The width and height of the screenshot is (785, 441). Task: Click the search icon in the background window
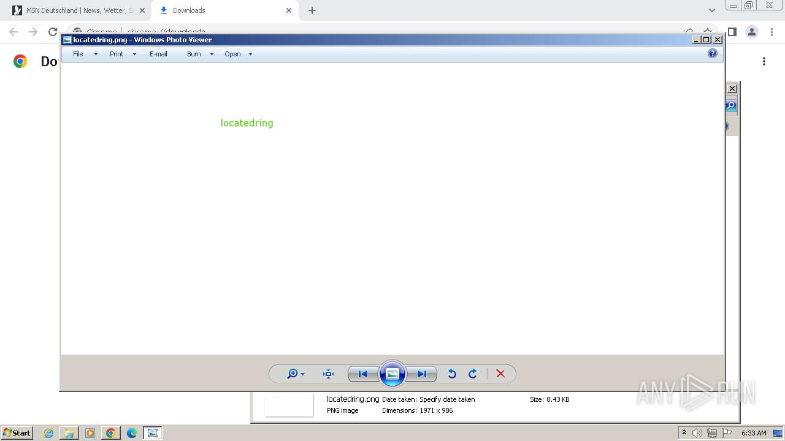(731, 106)
